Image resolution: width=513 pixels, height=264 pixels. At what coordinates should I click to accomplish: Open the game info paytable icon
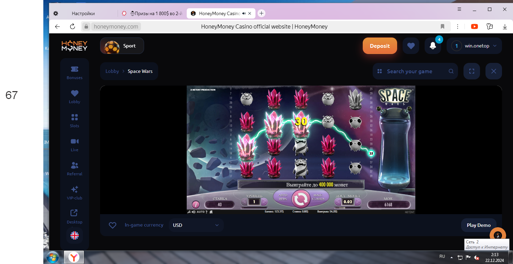coord(196,205)
